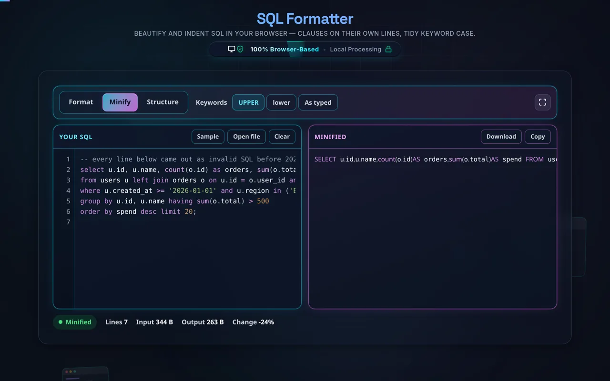Click the Local Processing label
610x381 pixels.
click(356, 49)
